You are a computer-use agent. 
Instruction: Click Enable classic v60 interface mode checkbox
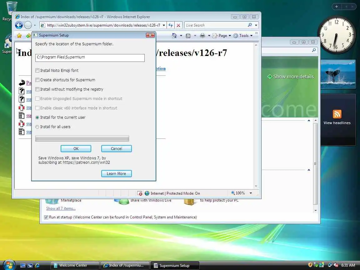tap(37, 108)
